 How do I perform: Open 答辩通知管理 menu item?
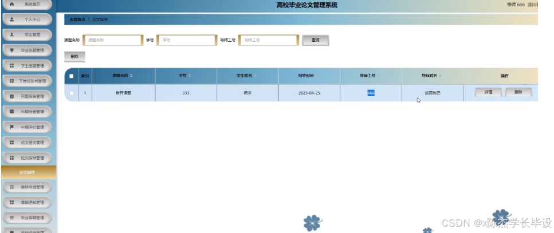[27, 202]
